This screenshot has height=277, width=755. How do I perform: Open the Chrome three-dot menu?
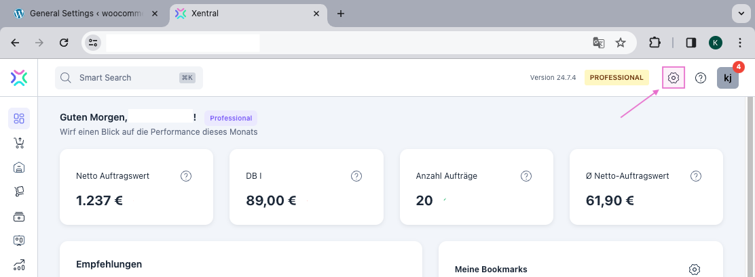click(740, 43)
